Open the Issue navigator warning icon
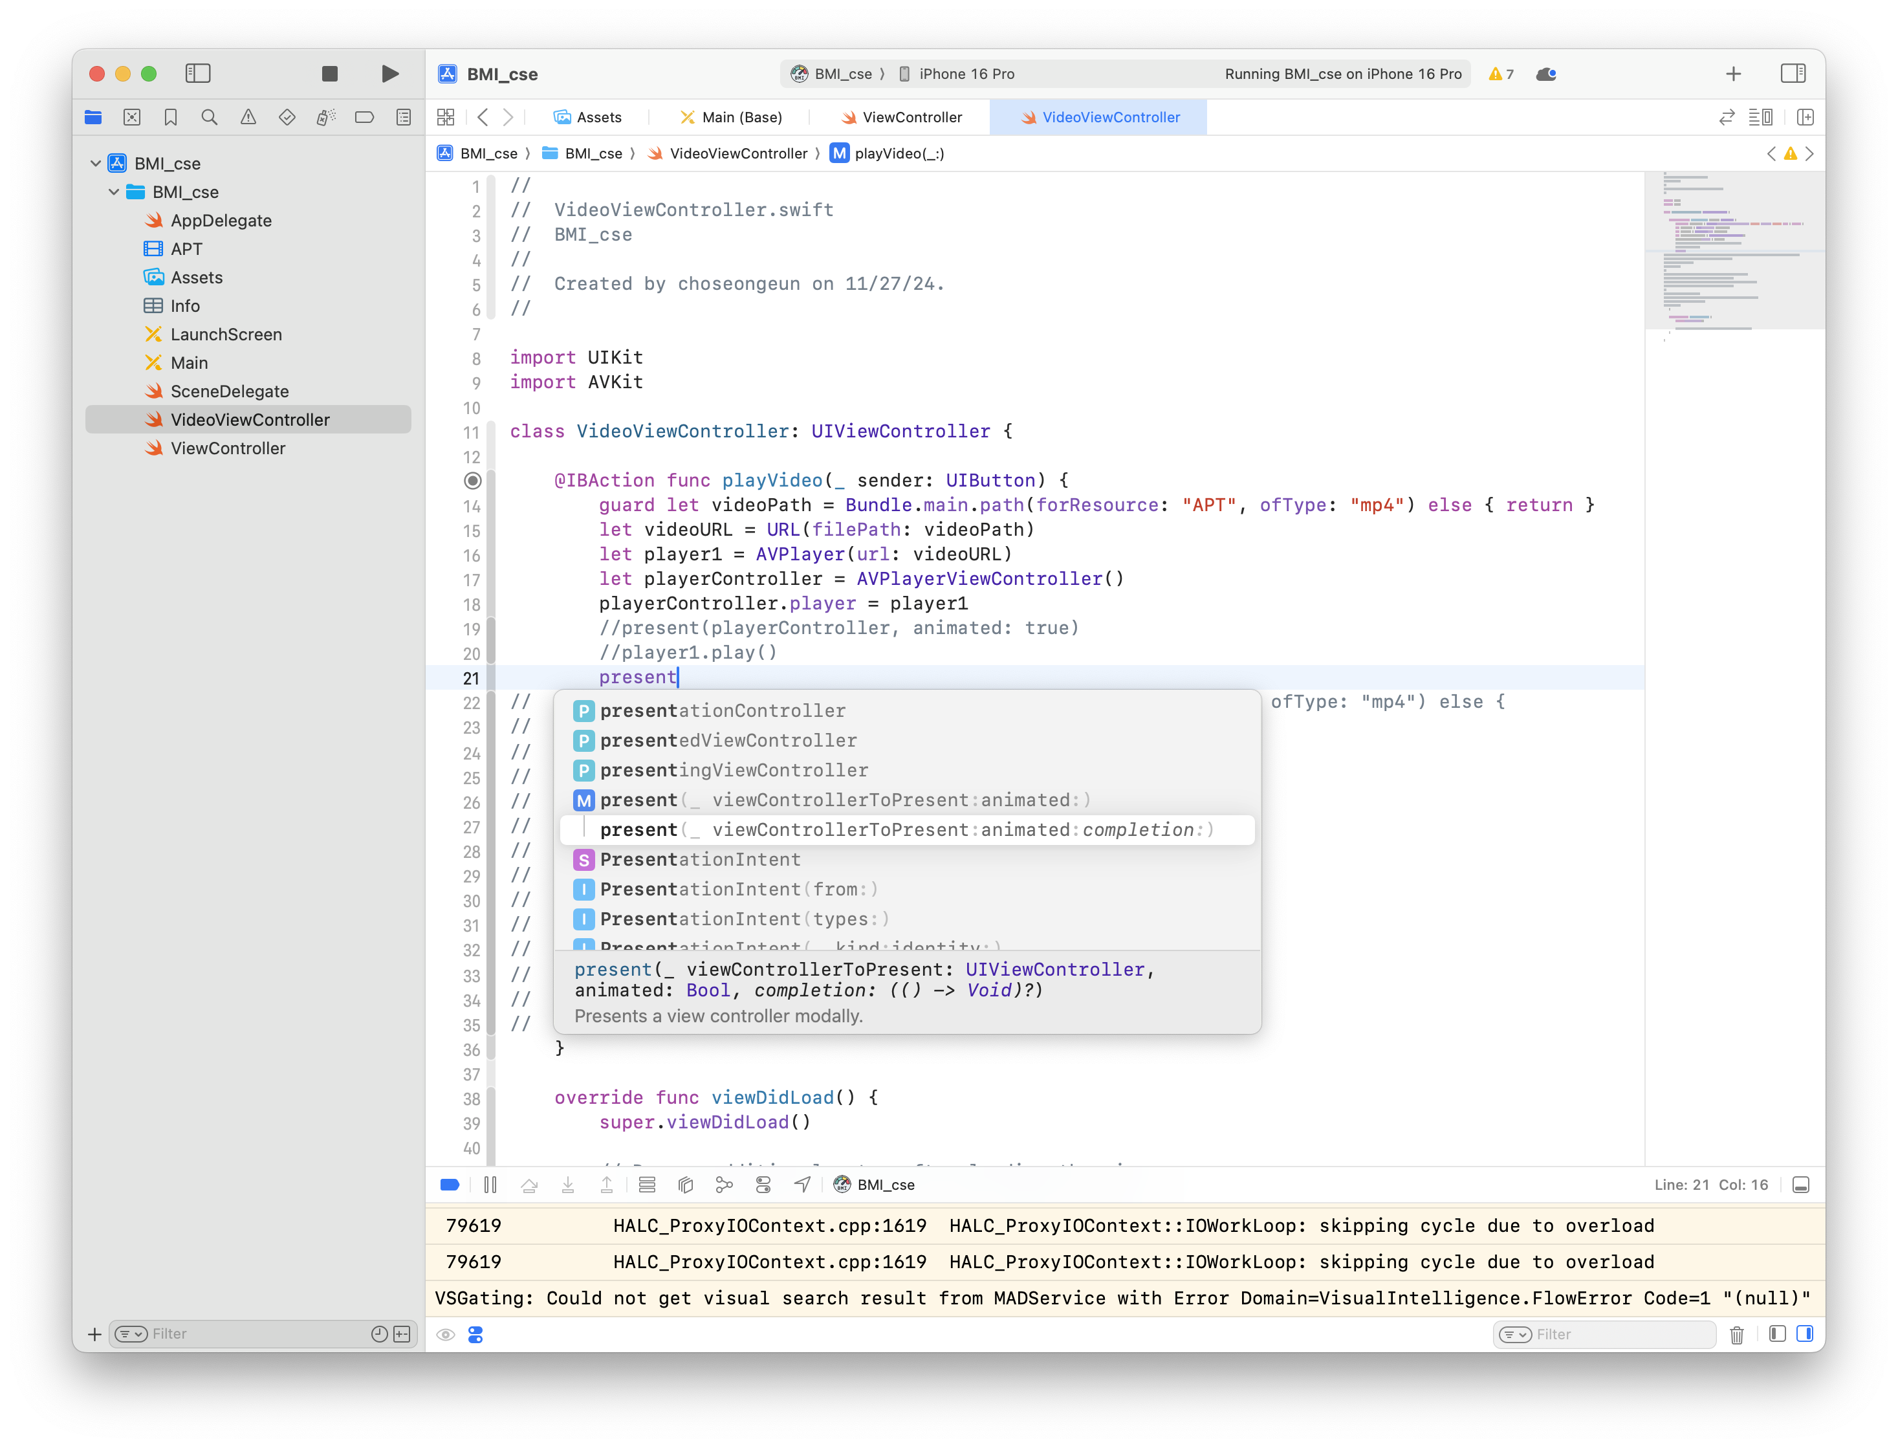 [x=248, y=117]
